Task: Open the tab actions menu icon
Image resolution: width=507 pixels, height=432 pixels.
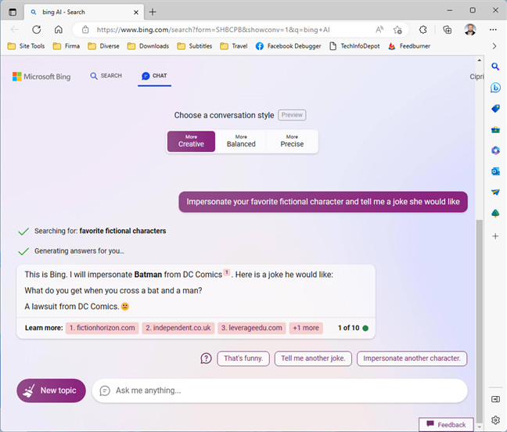Action: (x=13, y=12)
